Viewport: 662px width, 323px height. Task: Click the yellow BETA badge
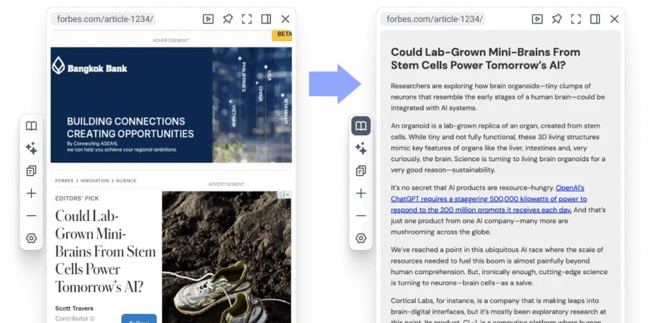click(281, 35)
